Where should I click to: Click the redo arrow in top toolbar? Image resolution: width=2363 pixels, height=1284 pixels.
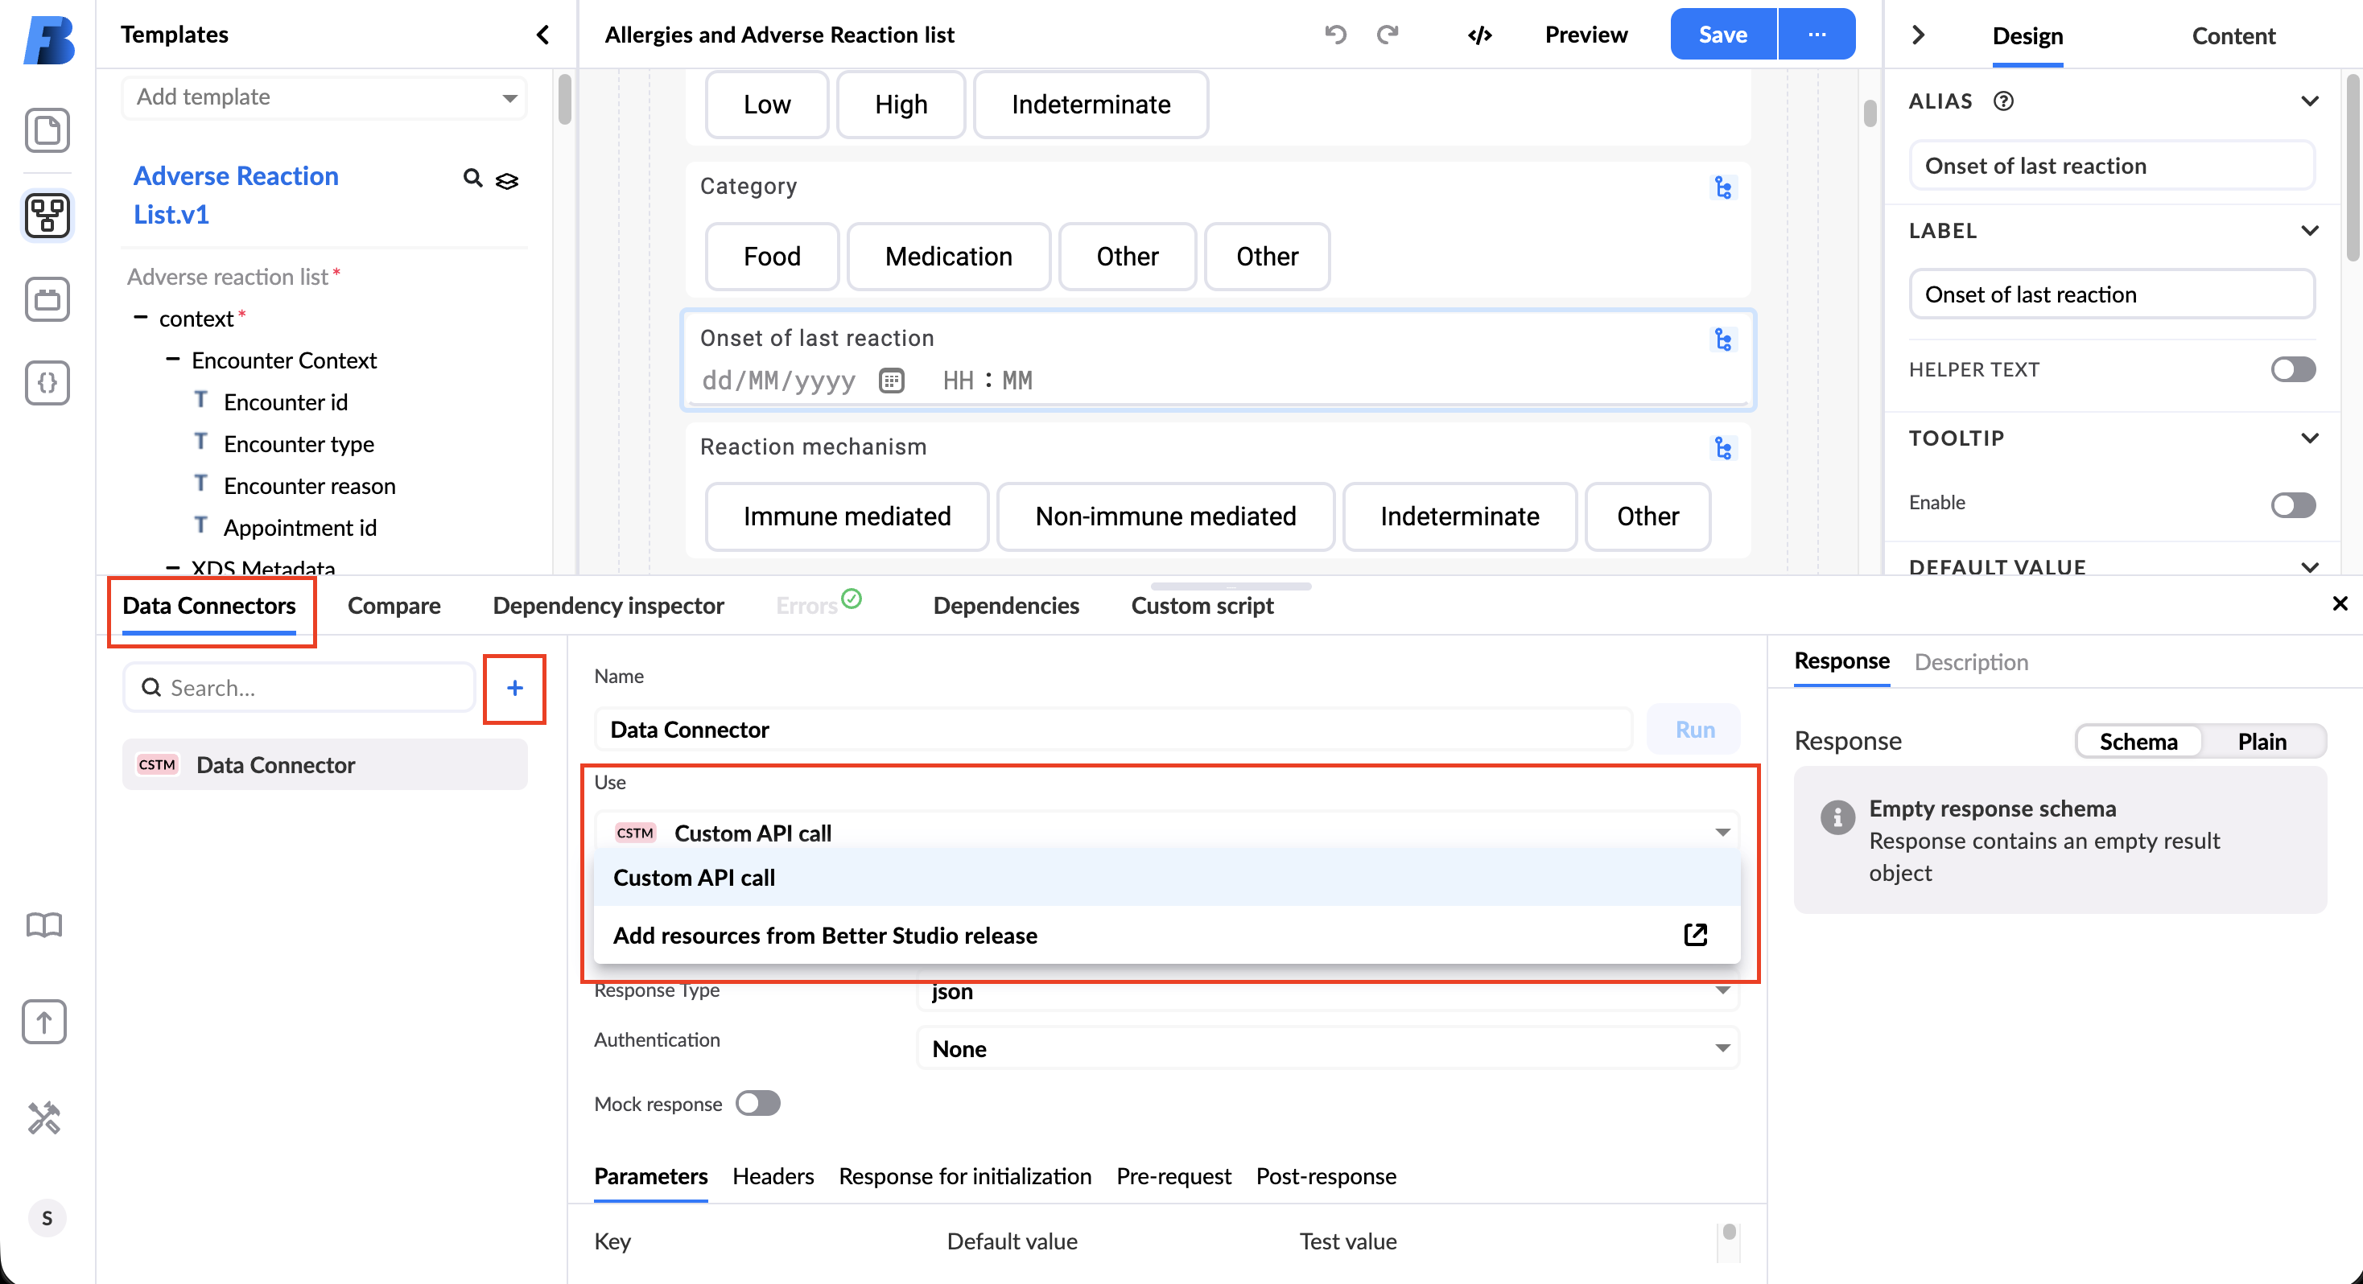pyautogui.click(x=1388, y=35)
